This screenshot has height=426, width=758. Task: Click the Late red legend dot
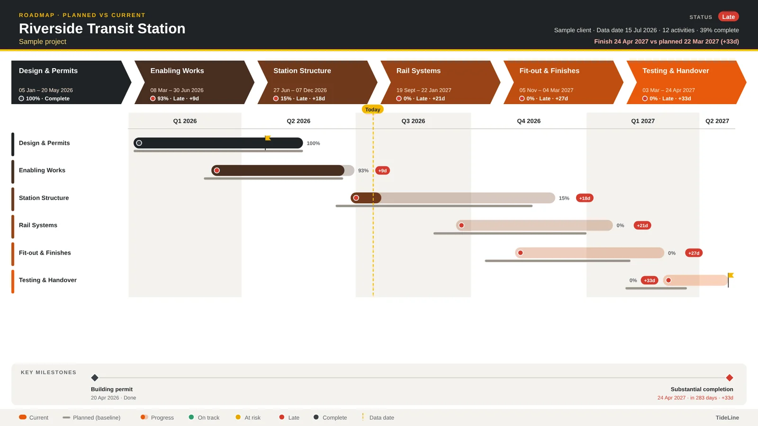282,417
